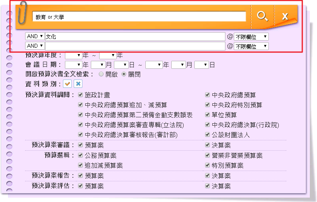Open the first AND operator dropdown
The height and width of the screenshot is (202, 317).
click(x=35, y=37)
